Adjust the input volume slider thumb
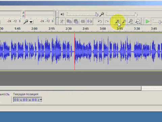 (136, 15)
